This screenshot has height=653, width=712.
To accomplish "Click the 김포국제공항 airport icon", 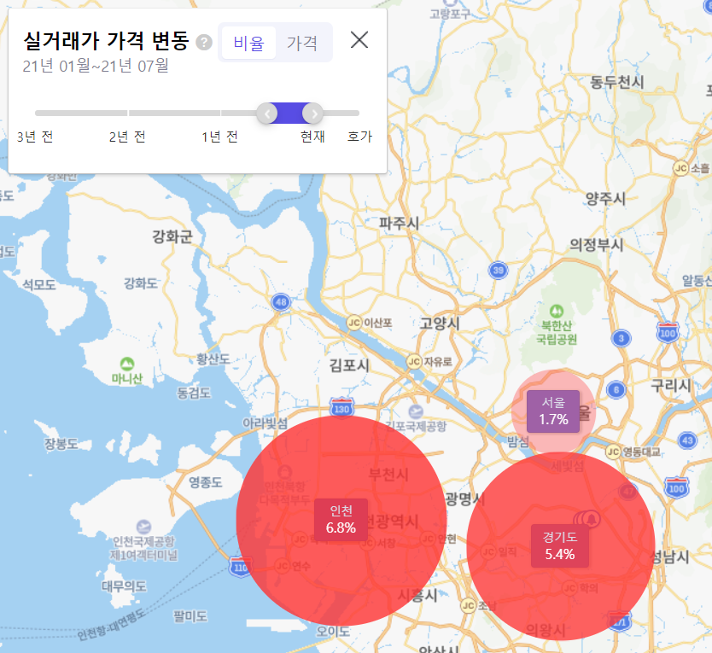I will point(415,411).
